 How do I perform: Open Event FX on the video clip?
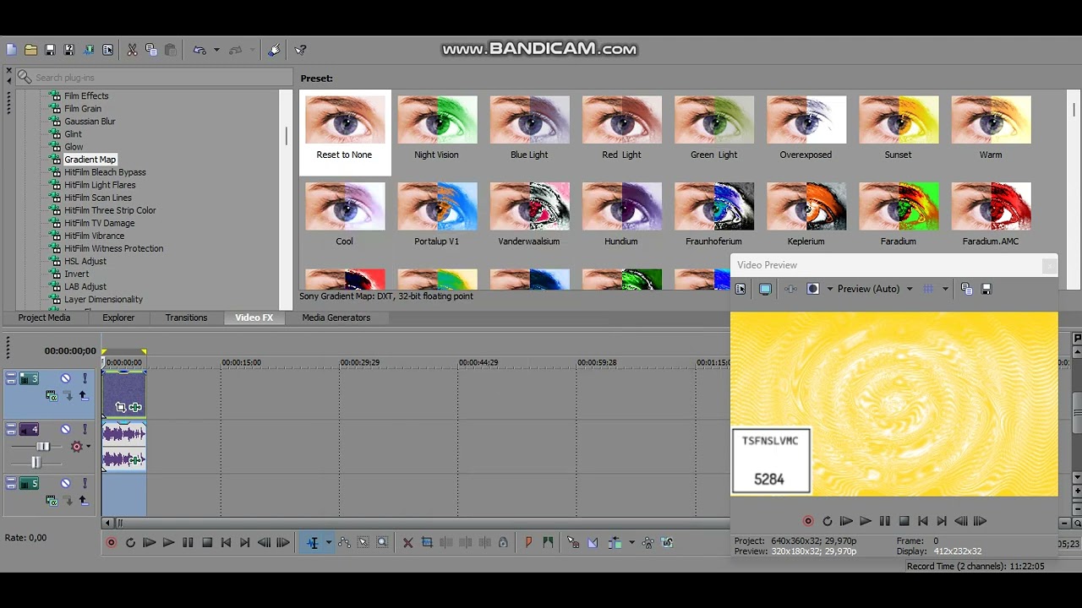(135, 407)
